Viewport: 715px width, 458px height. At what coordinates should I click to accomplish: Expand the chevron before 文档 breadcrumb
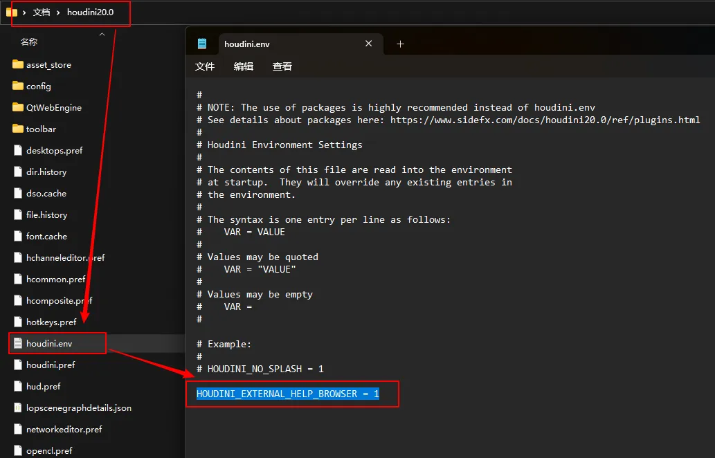point(24,12)
